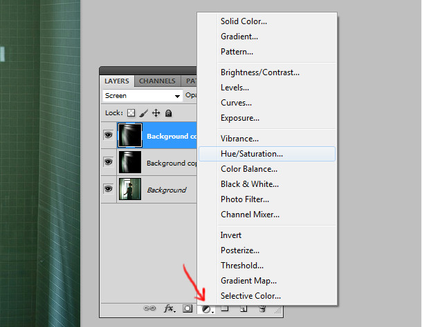Viewport: 422px width, 327px height.
Task: Hide the Background layer
Action: coord(109,188)
